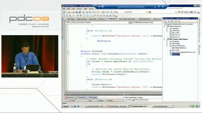
Task: Select Service1.cs in Solution Explorer
Action: pyautogui.click(x=176, y=37)
